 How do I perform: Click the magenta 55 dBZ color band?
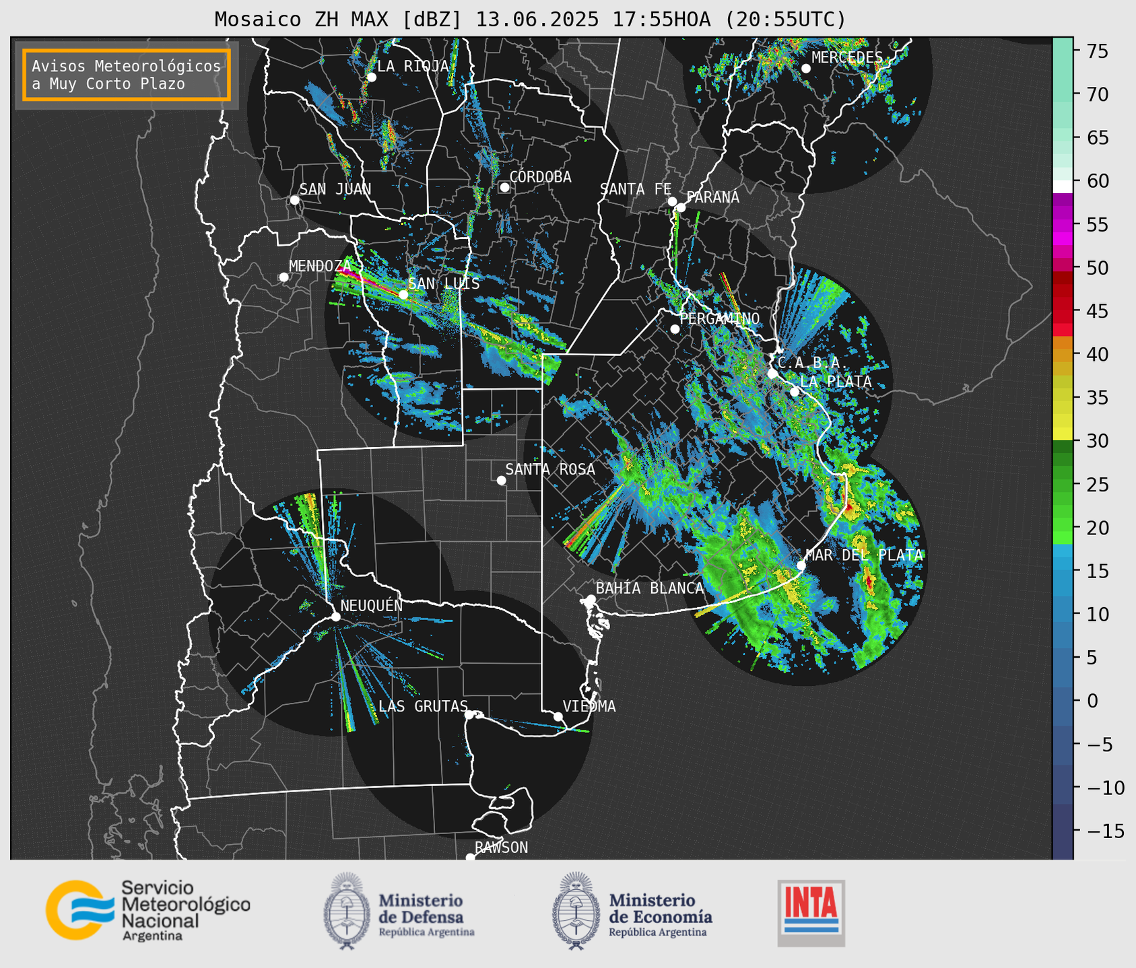(x=1063, y=226)
